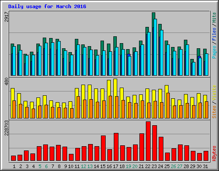Select day 25 on the x-axis

tap(167, 166)
